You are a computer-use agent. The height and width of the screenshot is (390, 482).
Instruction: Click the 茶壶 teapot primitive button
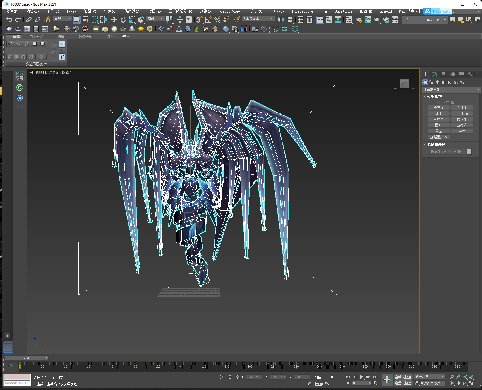click(438, 131)
